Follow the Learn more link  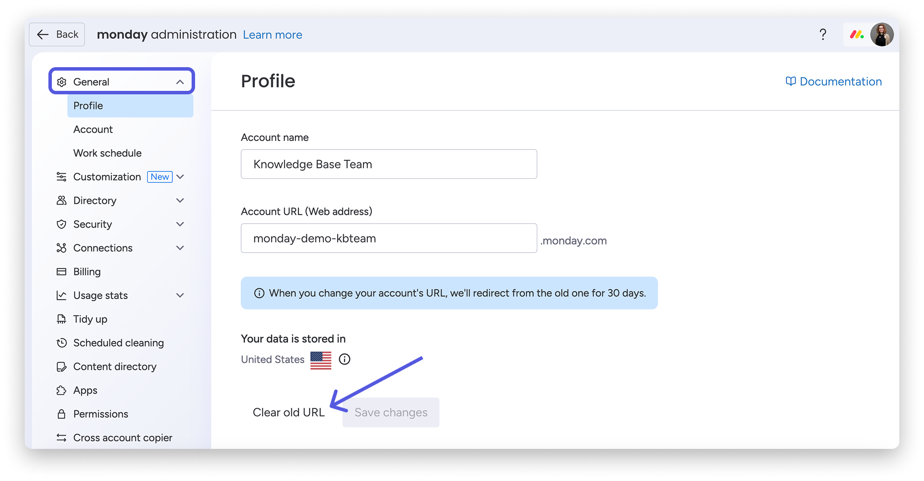point(273,35)
